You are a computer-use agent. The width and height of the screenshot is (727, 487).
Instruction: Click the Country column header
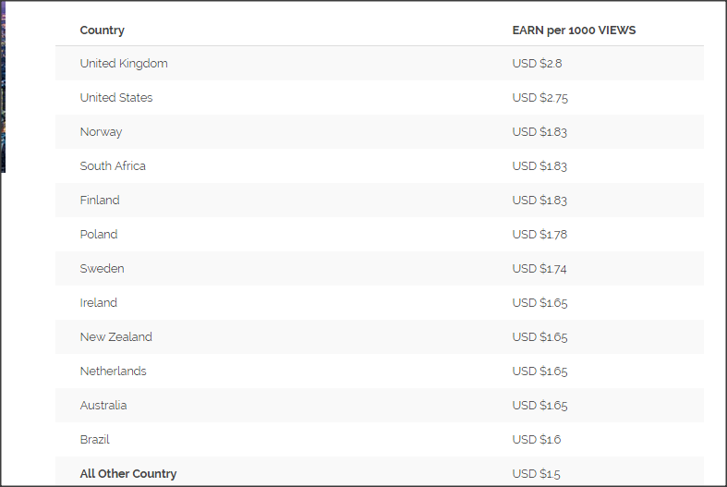point(103,30)
